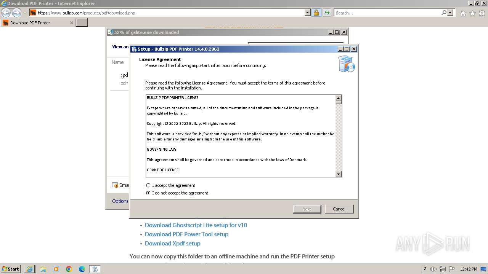Open a new IE tab
Image resolution: width=488 pixels, height=274 pixels.
point(82,22)
